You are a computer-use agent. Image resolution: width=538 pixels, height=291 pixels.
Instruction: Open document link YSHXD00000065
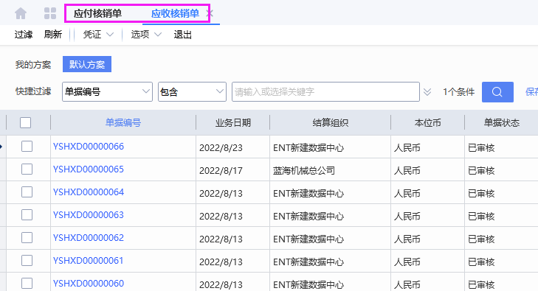tap(88, 169)
